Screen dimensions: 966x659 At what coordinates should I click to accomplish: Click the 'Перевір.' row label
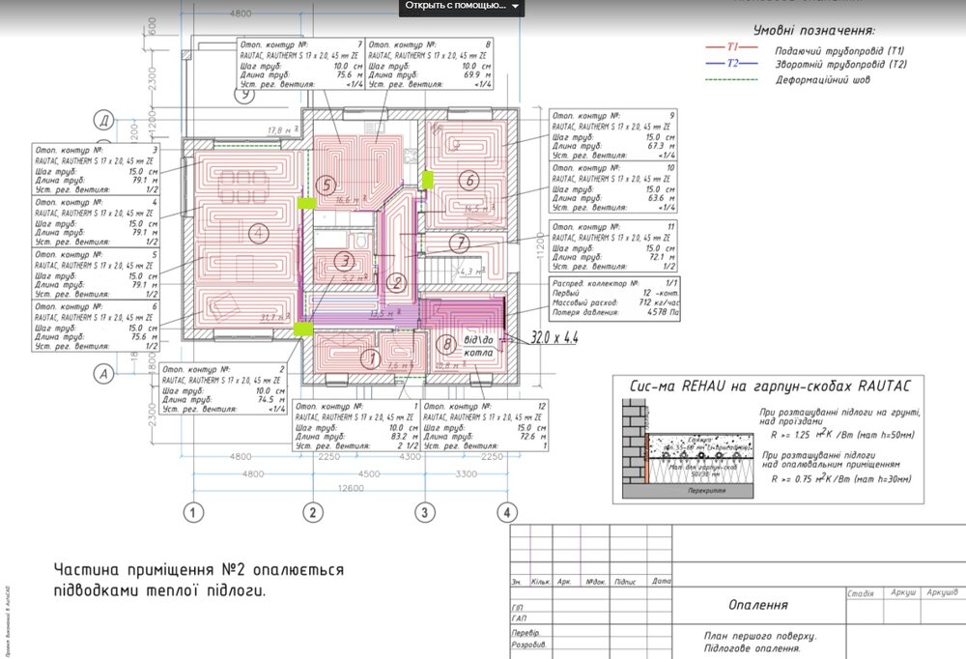[525, 633]
